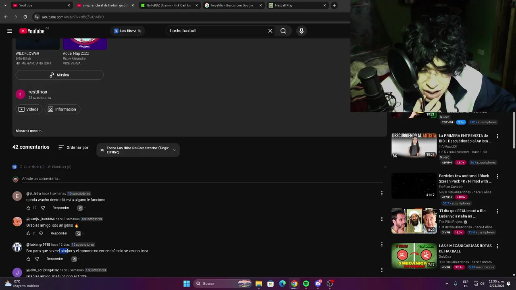516x290 pixels.
Task: Switch to the hepatitis Google search tab
Action: (x=233, y=5)
